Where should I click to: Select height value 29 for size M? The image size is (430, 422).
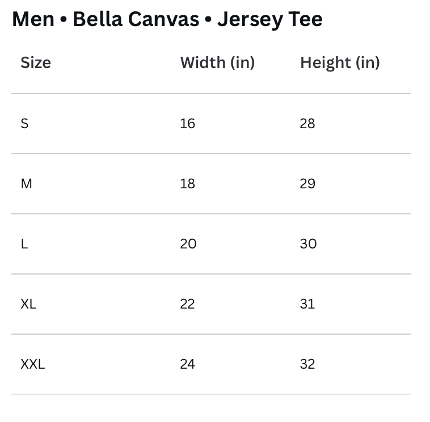point(307,184)
